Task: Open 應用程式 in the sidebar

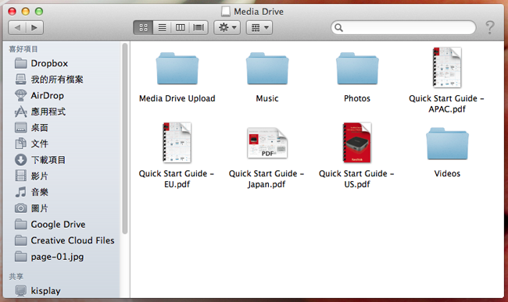Action: coord(62,112)
